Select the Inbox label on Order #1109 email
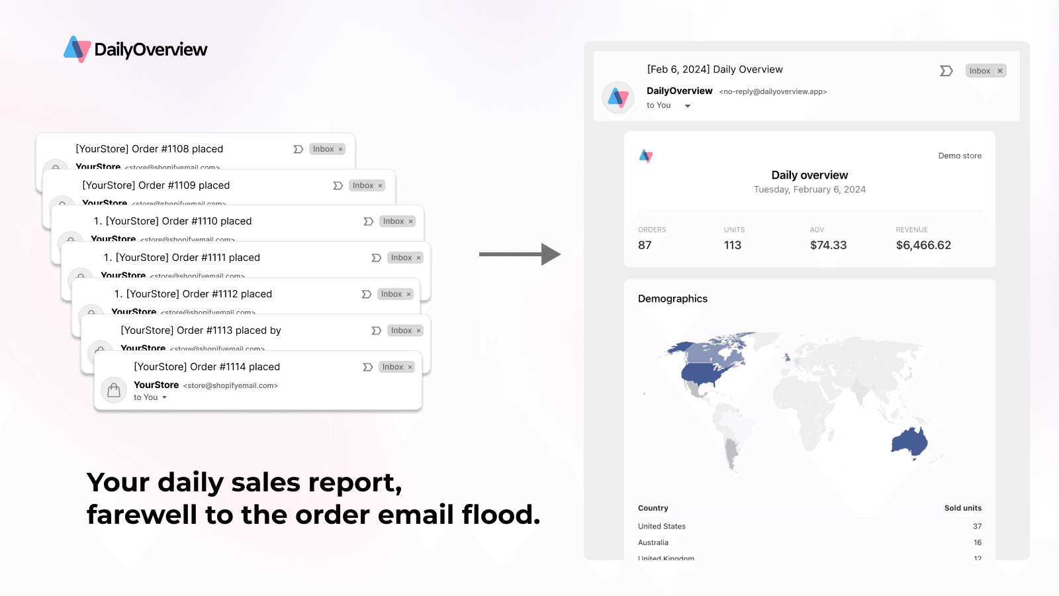Image resolution: width=1059 pixels, height=596 pixels. (x=363, y=185)
